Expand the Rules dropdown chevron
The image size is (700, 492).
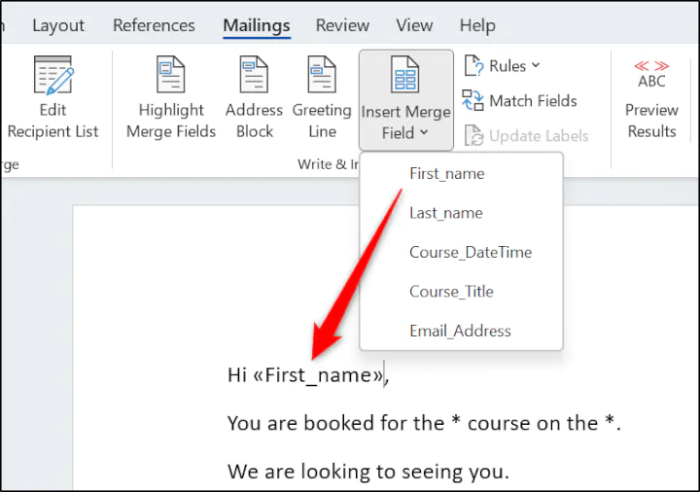[x=536, y=65]
